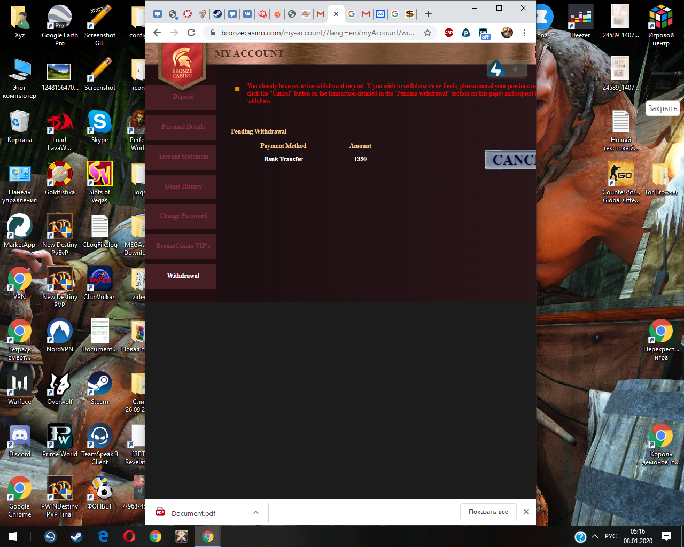Select the Google Earth Pro desktop icon
684x547 pixels.
(x=60, y=26)
